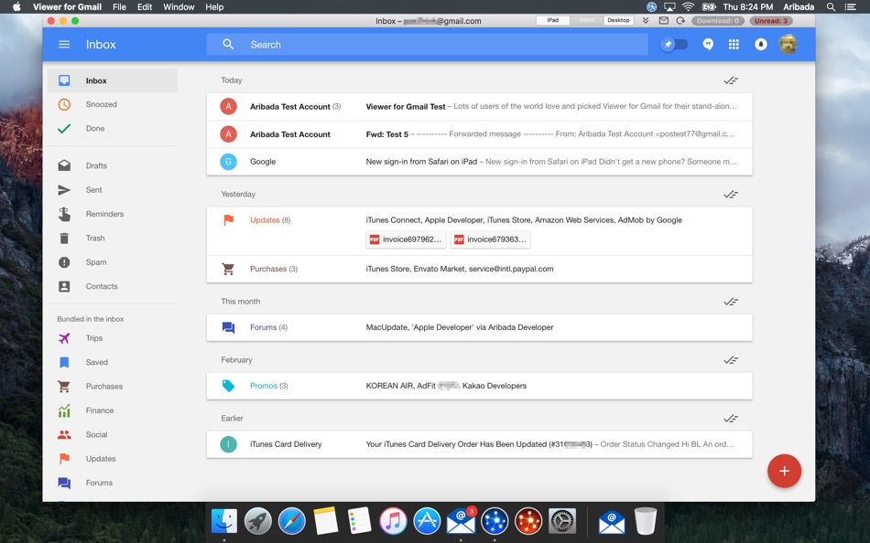Image resolution: width=870 pixels, height=543 pixels.
Task: Toggle the pinned items switch
Action: click(x=674, y=44)
